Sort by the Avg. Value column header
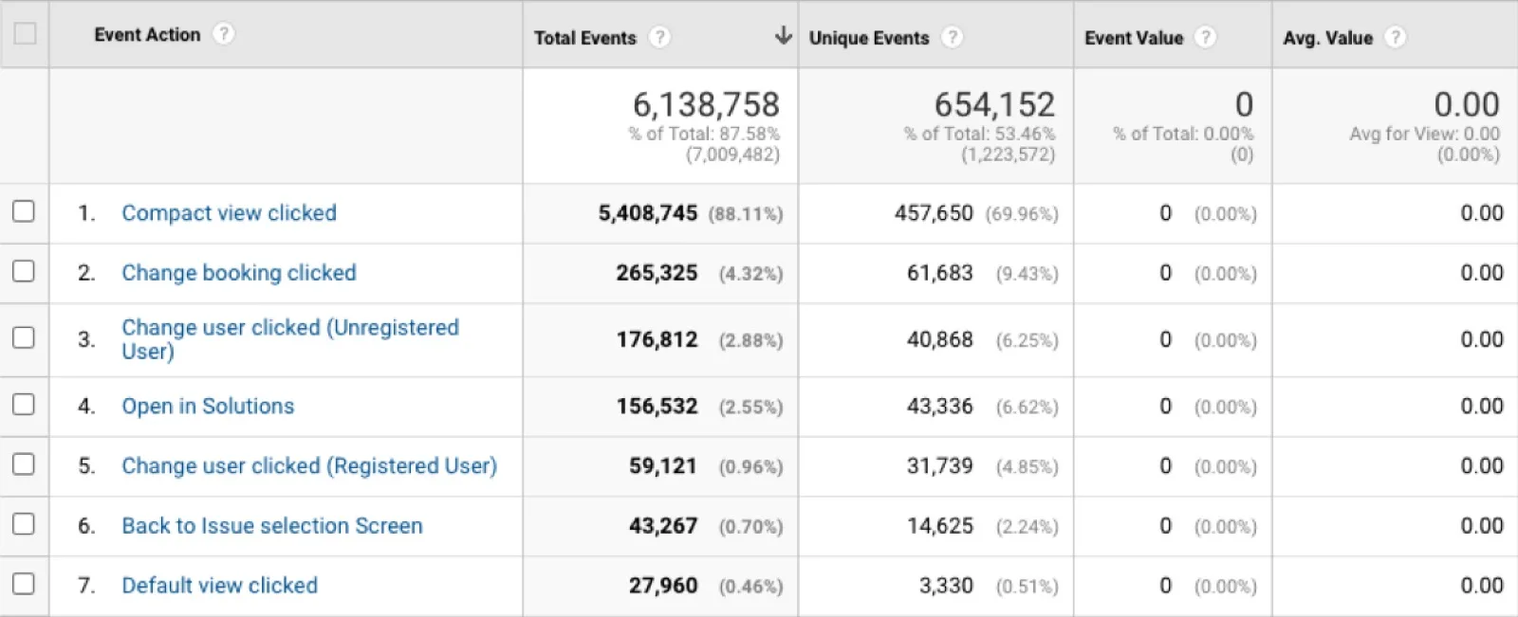1518x617 pixels. (x=1327, y=38)
